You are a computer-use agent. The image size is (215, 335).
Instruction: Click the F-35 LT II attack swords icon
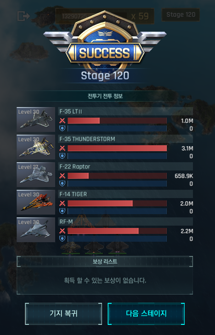(x=62, y=121)
